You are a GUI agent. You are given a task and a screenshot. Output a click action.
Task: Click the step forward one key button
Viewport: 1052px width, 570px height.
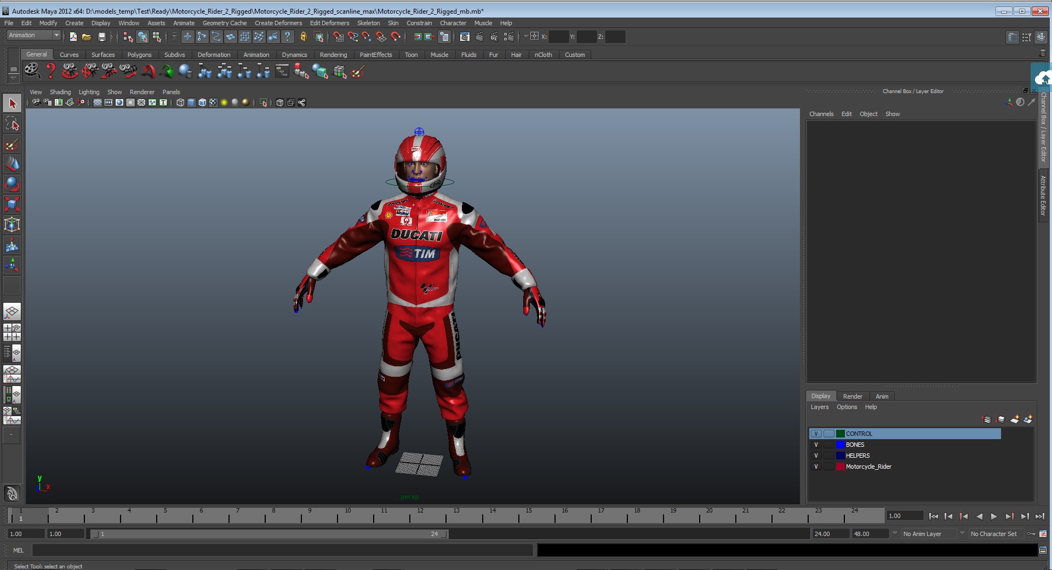pos(1009,516)
